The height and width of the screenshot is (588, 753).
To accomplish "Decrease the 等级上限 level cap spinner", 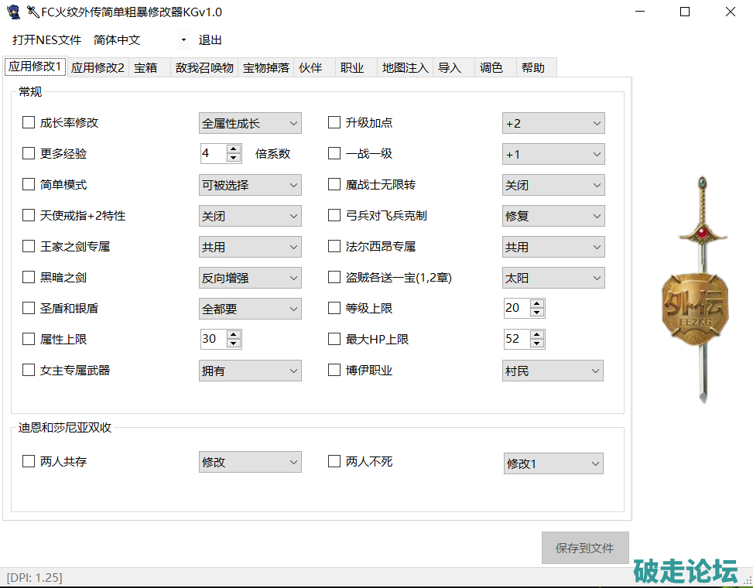I will click(537, 313).
